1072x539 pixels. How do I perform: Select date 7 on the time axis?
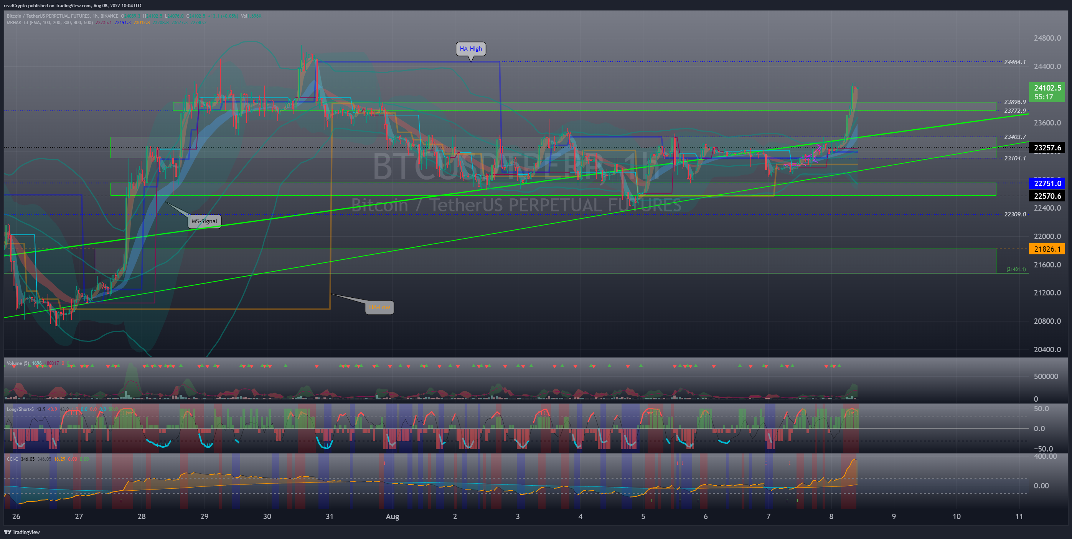click(x=768, y=516)
